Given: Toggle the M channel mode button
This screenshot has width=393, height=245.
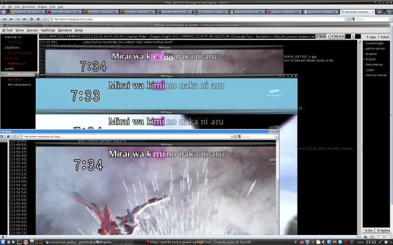Looking at the screenshot, I should (x=336, y=36).
